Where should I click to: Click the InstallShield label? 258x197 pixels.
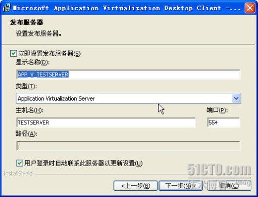(18, 173)
